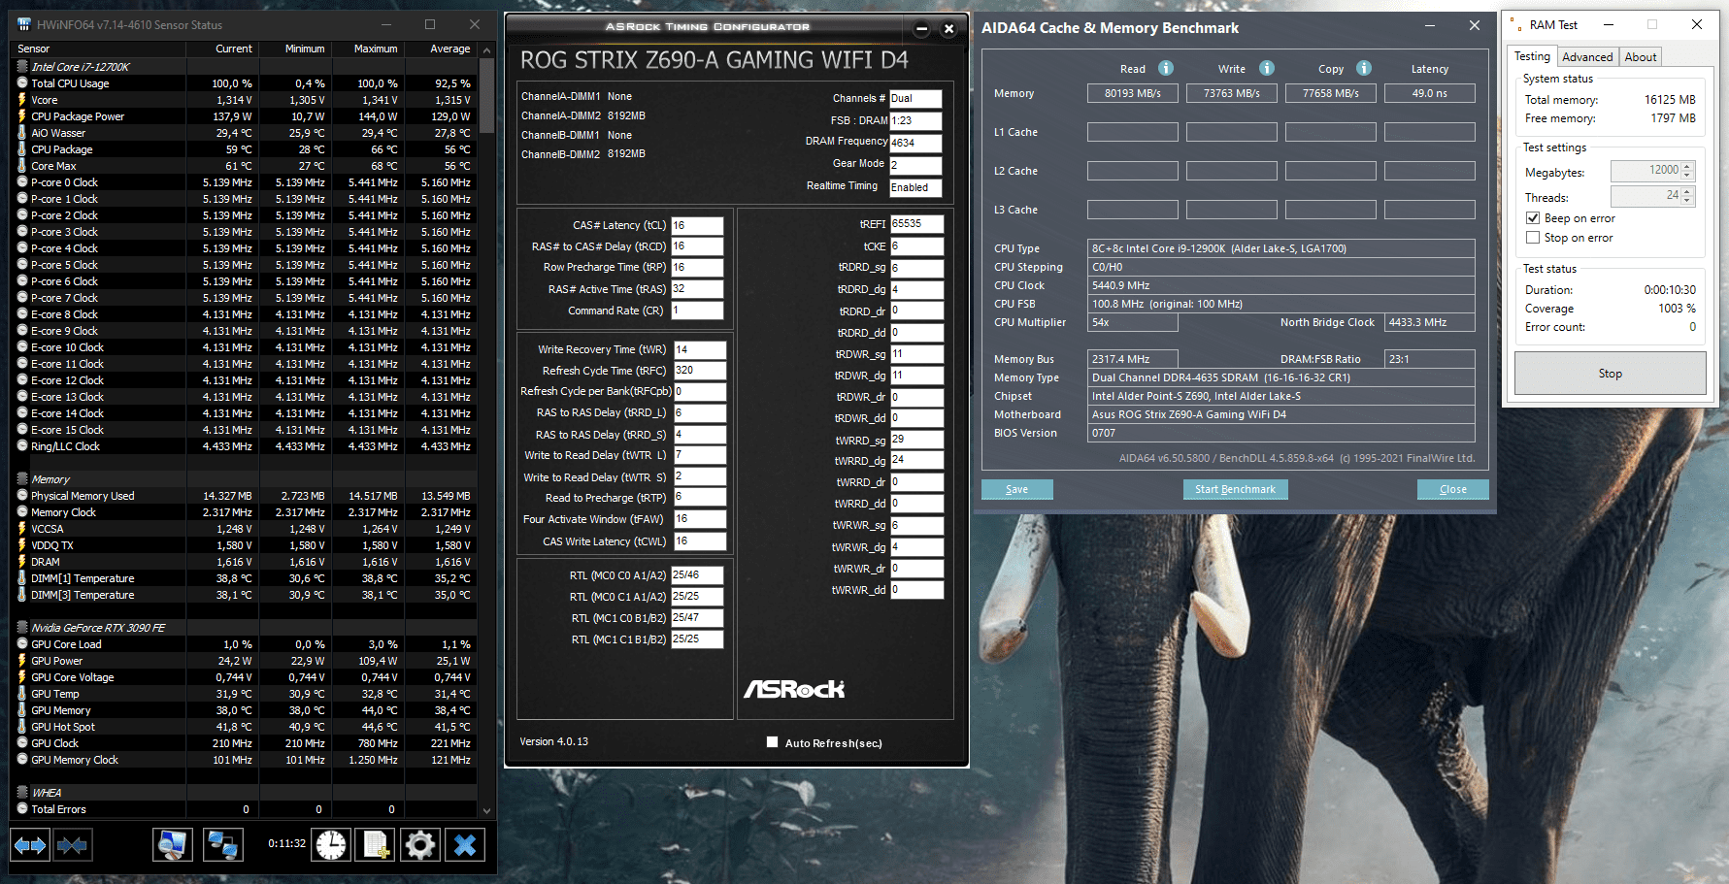Select the Intel Core i7-12700K sensor group

pos(245,67)
